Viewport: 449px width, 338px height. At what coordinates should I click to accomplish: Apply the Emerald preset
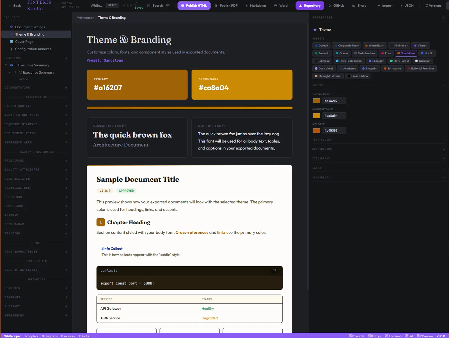322,53
